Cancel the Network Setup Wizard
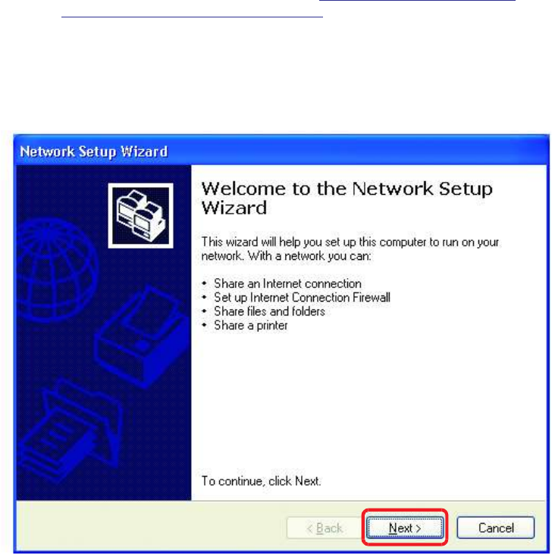 495,527
